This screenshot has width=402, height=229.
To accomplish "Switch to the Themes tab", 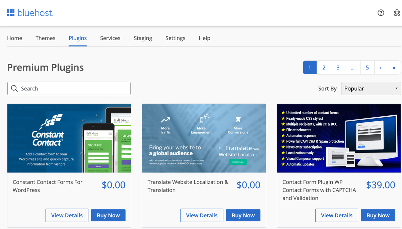I will [46, 38].
